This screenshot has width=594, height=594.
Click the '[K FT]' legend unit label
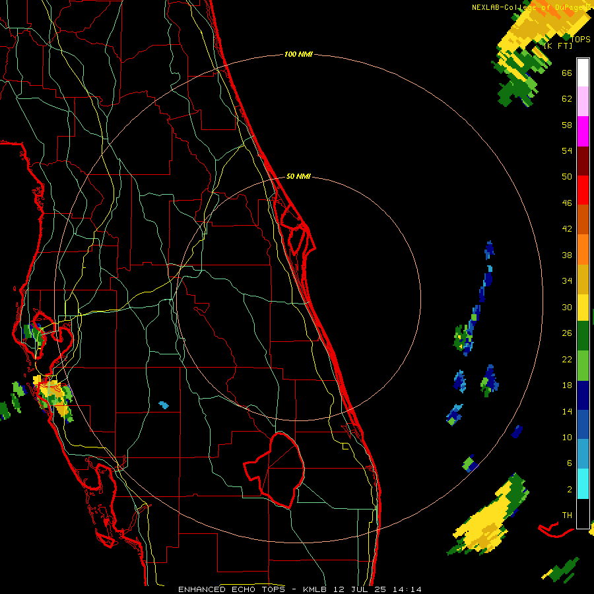click(558, 46)
